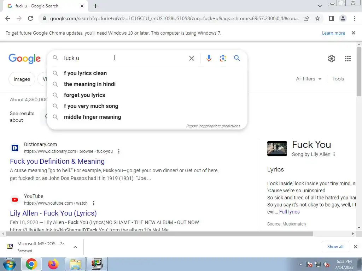The height and width of the screenshot is (271, 362).
Task: Open search Tools
Action: tap(338, 79)
